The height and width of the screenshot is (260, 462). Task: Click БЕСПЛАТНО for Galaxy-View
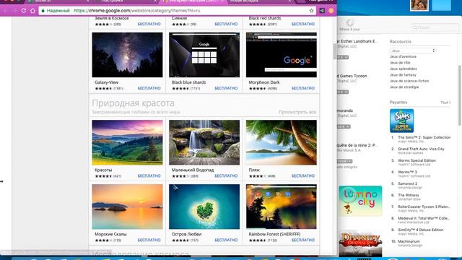pos(149,88)
